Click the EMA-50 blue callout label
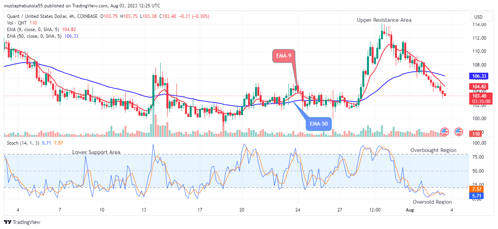Screen dimensions: 498x229 click(319, 124)
